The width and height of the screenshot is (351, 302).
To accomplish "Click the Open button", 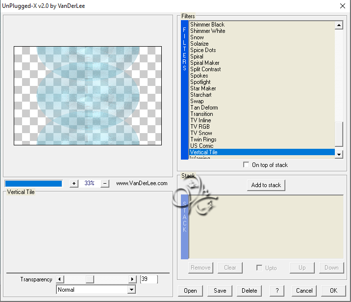I will click(190, 291).
